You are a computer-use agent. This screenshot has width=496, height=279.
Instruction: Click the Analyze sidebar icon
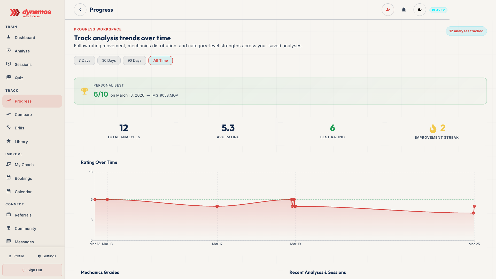[9, 50]
